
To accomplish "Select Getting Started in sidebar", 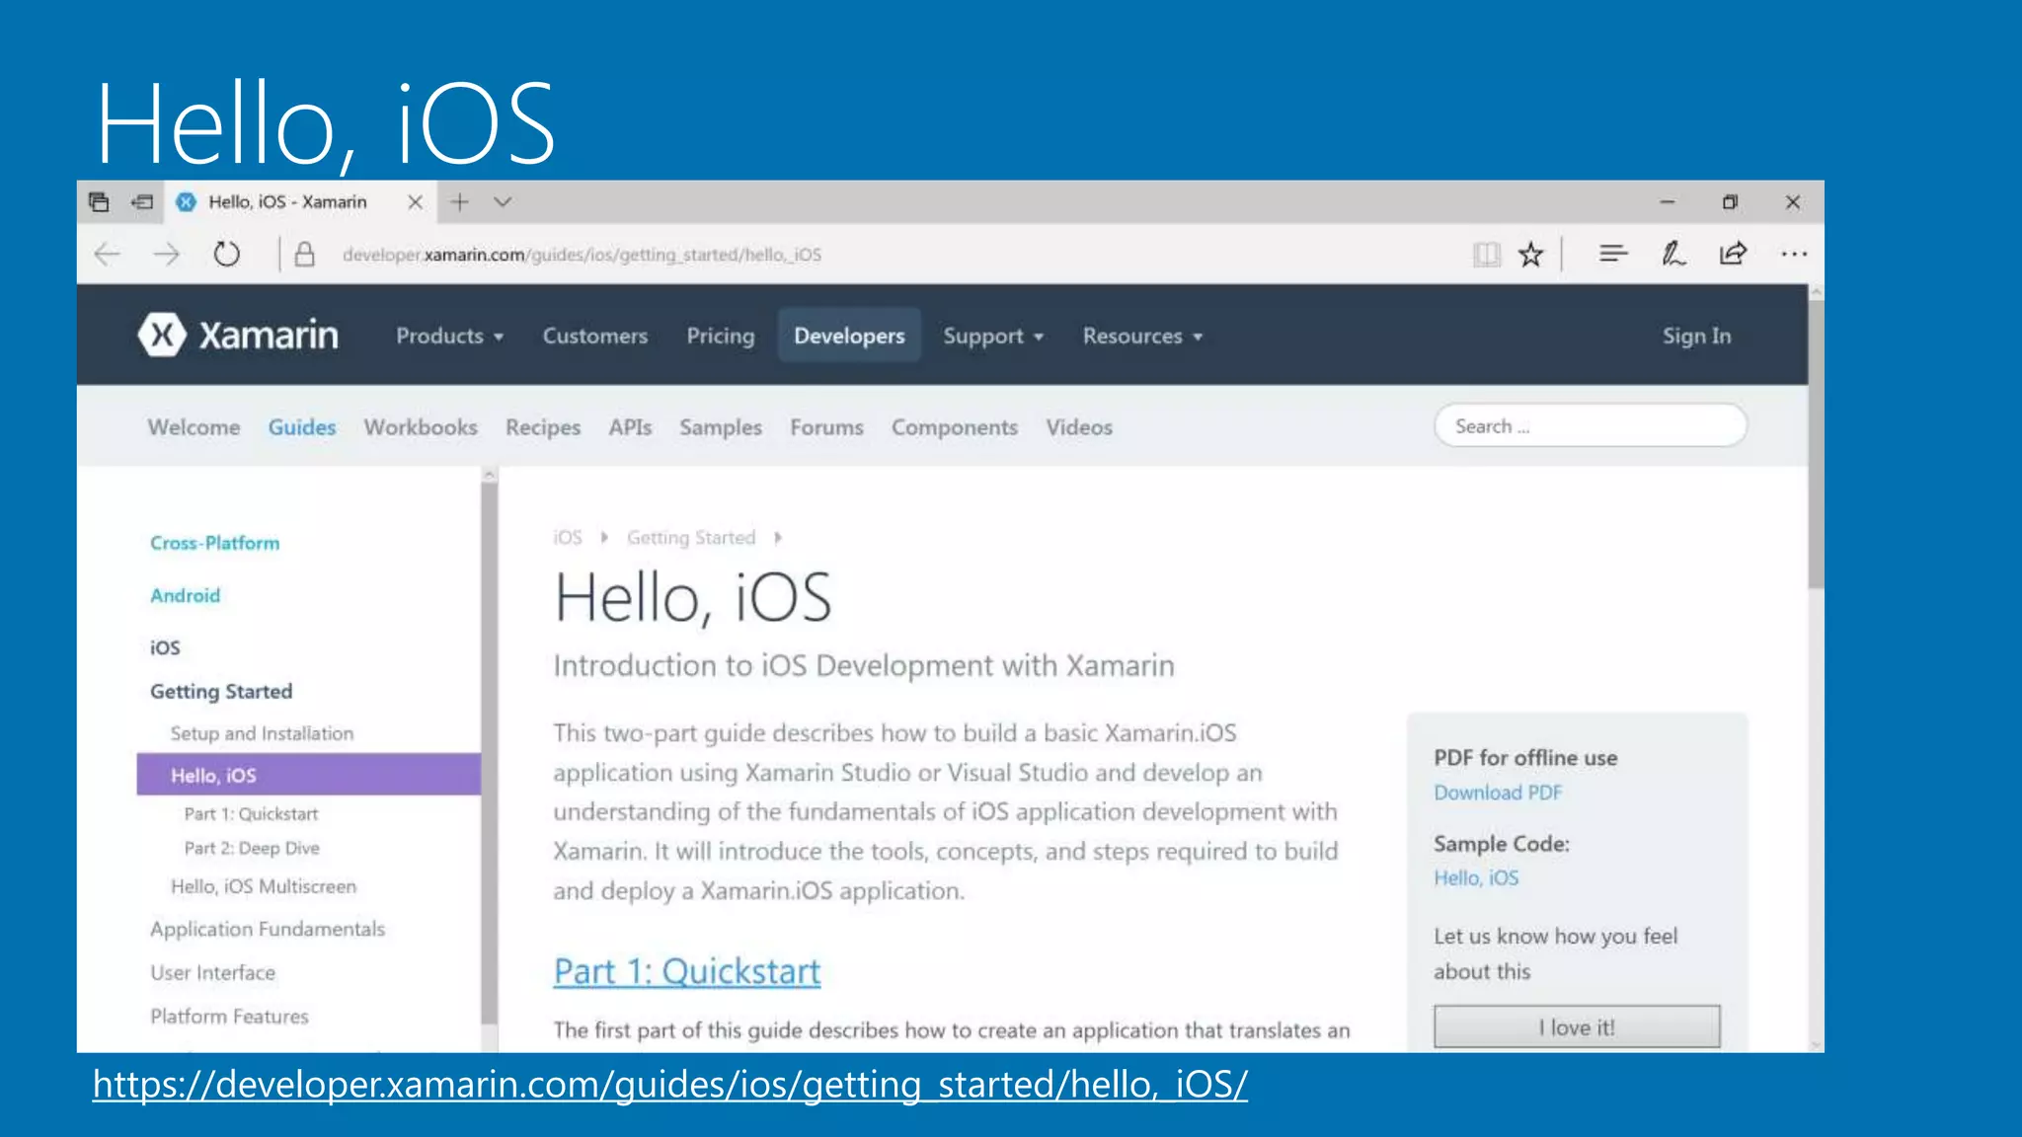I will point(221,691).
